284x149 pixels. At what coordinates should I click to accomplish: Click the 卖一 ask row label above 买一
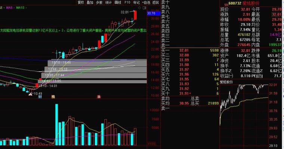165,45
